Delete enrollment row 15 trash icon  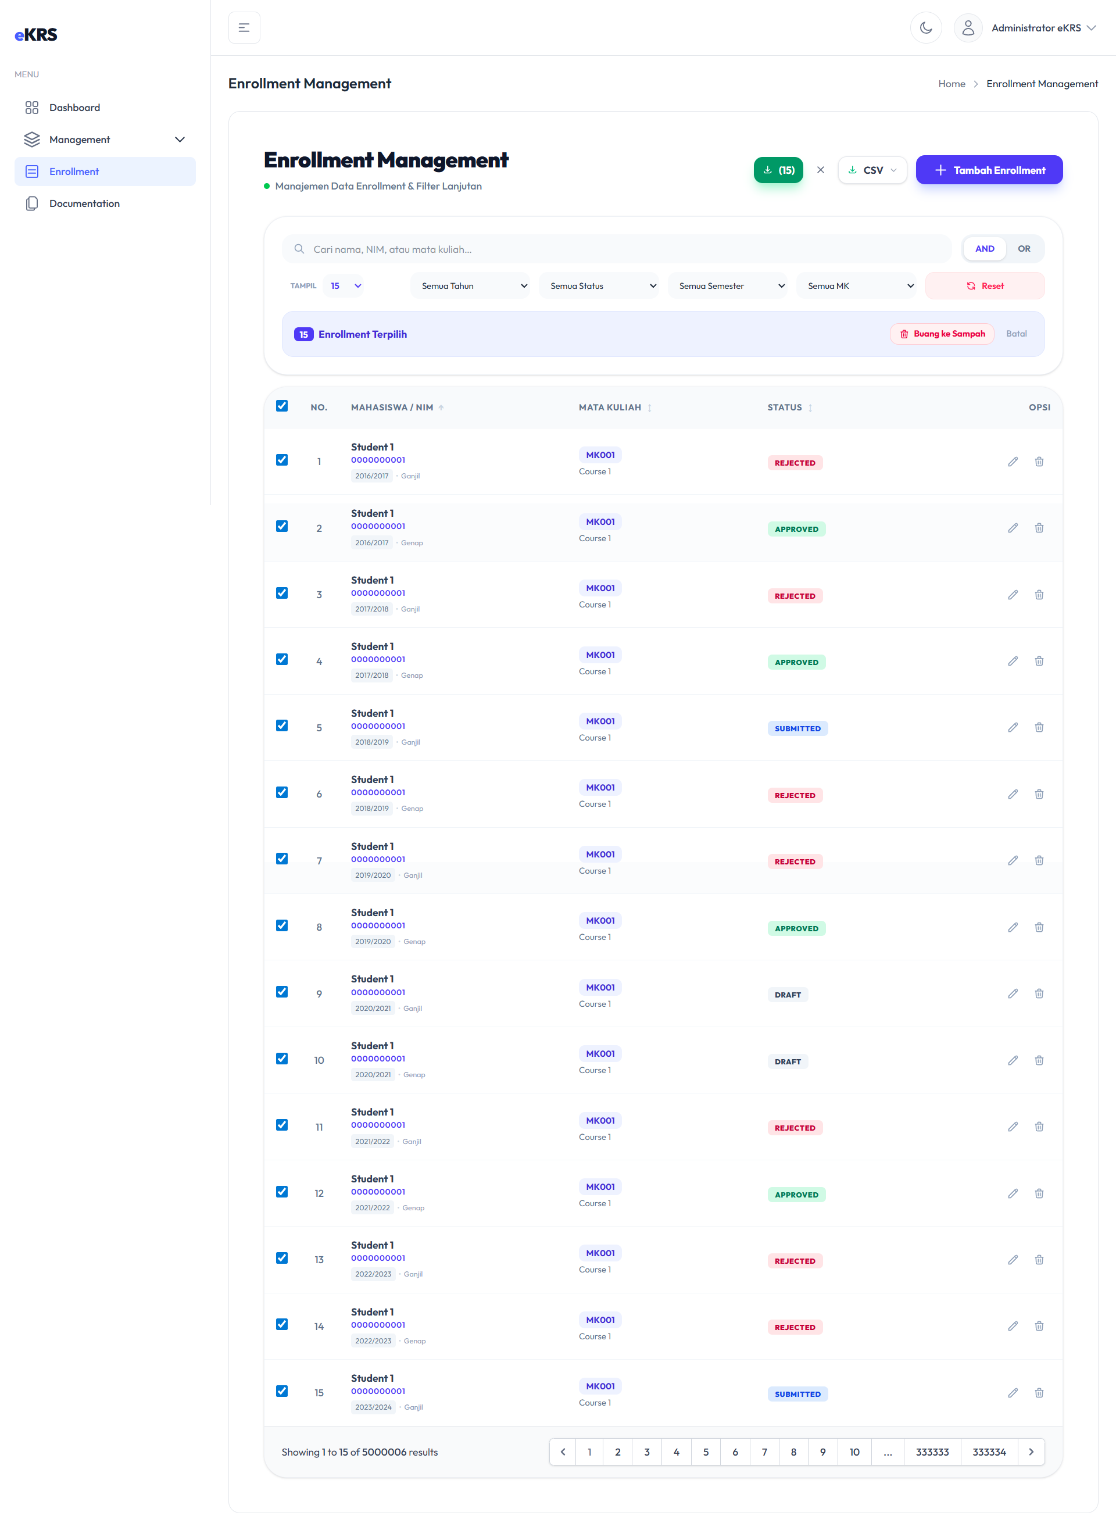(1038, 1392)
